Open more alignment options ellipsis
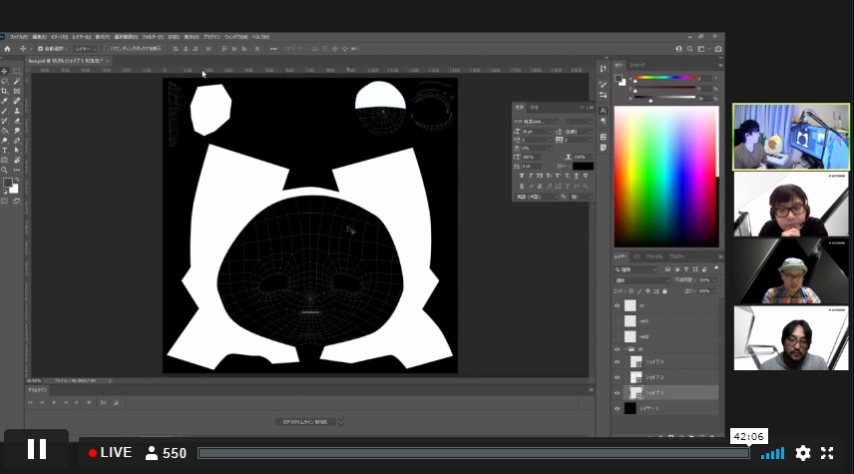 point(273,49)
